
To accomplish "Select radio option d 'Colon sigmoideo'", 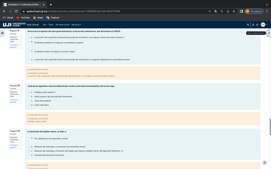I will pyautogui.click(x=29, y=105).
